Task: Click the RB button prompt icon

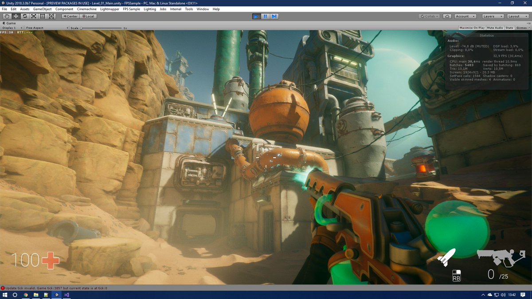Action: 456,276
